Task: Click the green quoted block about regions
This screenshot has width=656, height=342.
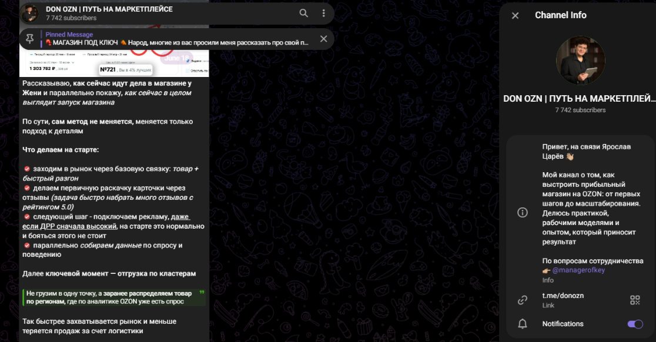Action: coord(114,297)
